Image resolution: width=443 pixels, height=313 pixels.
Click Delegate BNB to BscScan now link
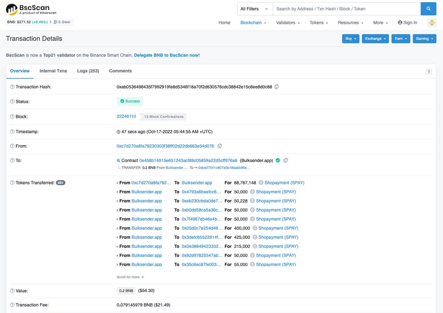[167, 55]
